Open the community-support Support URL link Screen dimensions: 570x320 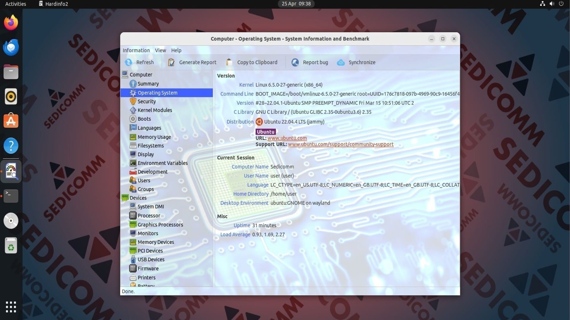click(x=341, y=144)
